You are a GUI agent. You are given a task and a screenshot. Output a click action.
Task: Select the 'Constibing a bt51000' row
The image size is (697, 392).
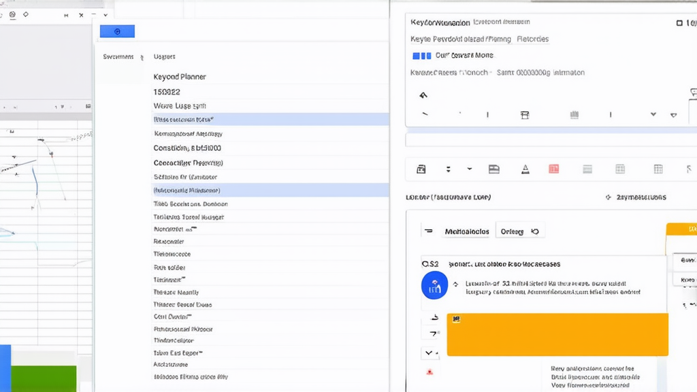click(x=270, y=148)
